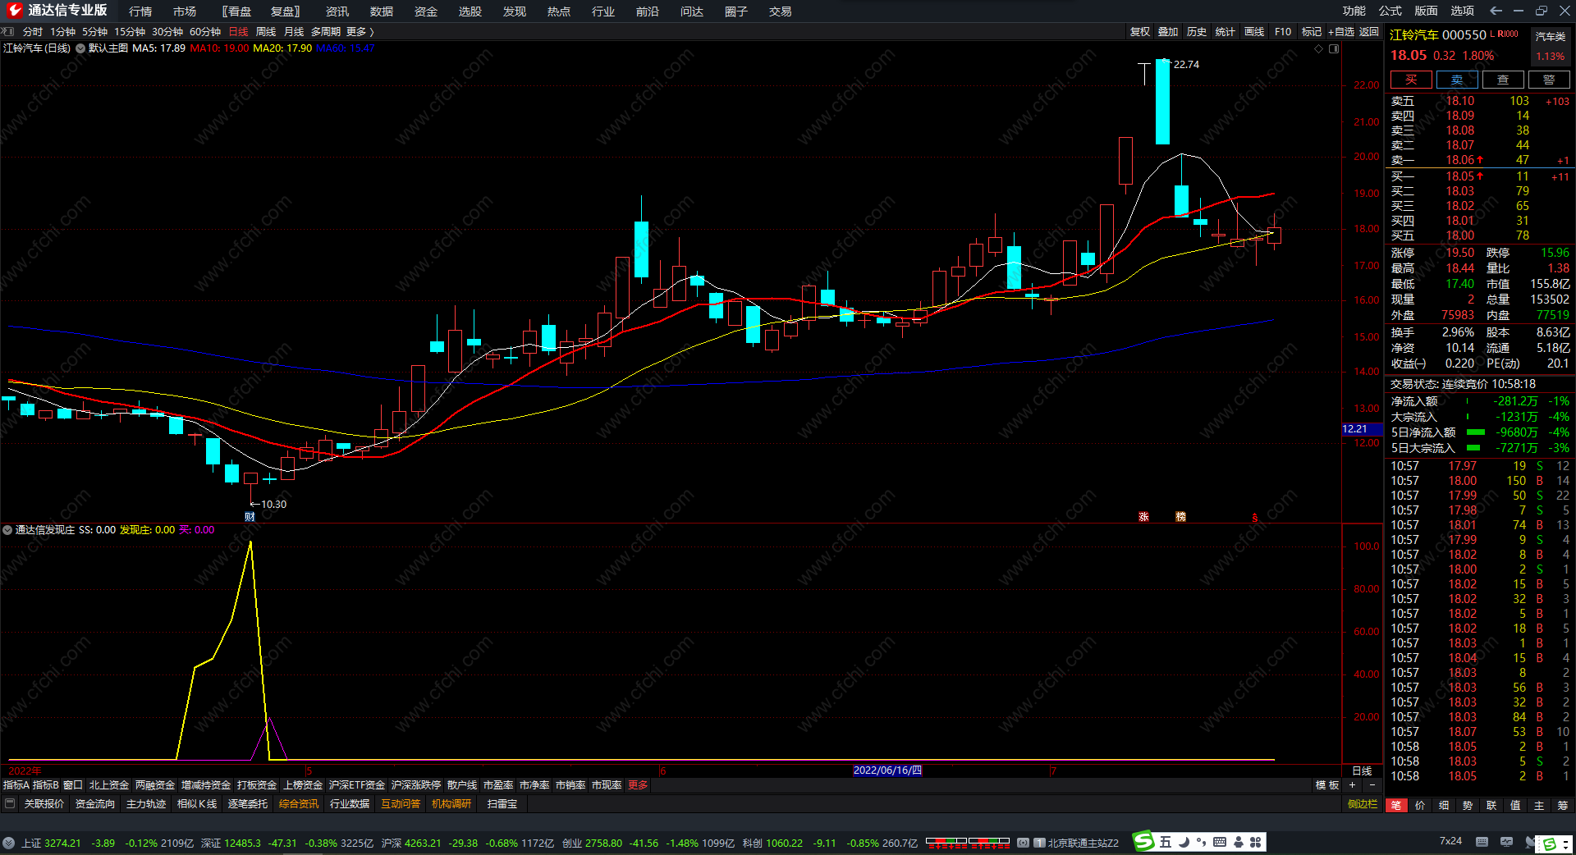Toggle Sogou punctuation mode icon

click(x=1202, y=842)
